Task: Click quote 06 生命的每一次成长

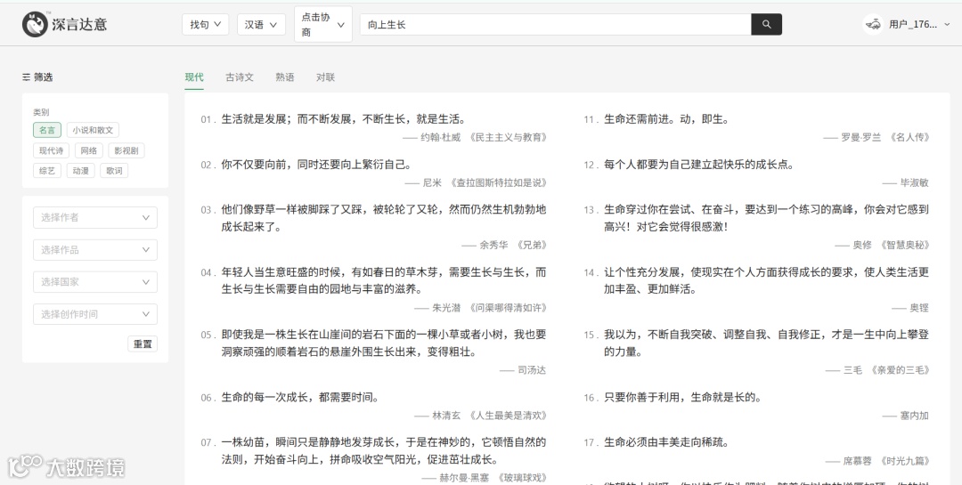Action: pyautogui.click(x=300, y=397)
